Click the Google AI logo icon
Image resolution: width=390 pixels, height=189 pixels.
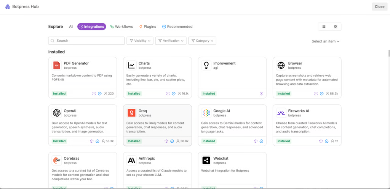206,113
